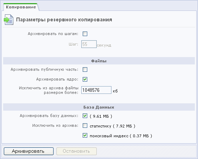This screenshot has width=198, height=159.
Task: Click the База Данных section header
Action: (x=99, y=107)
